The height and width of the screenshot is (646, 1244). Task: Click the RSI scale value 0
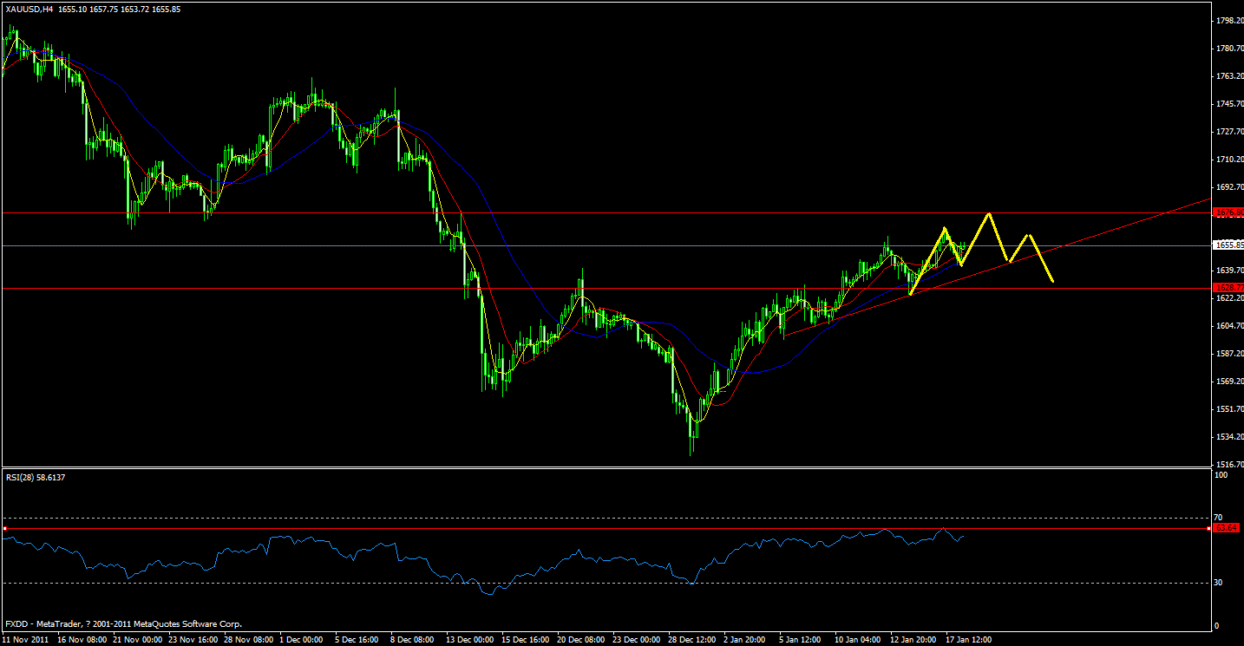coord(1217,625)
